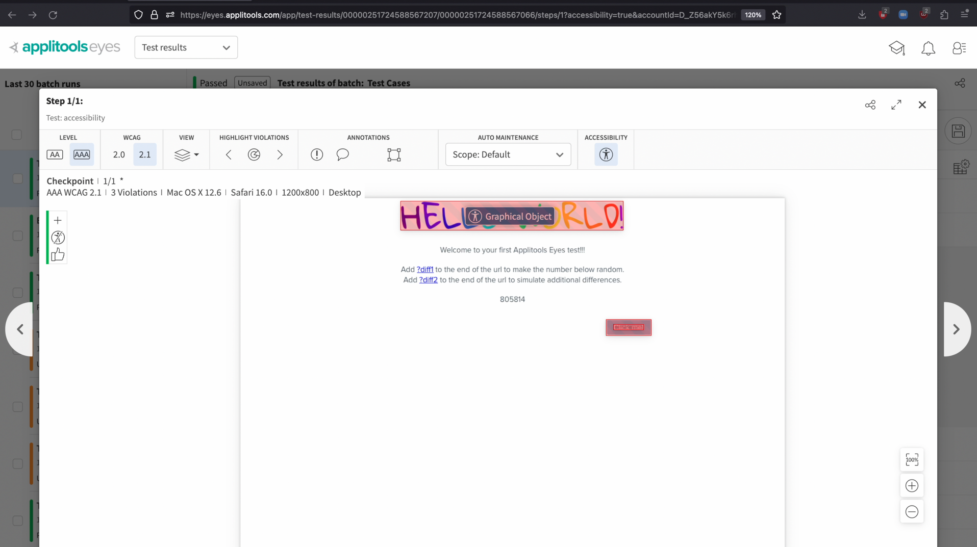Click the thumbs up icon

pyautogui.click(x=58, y=254)
